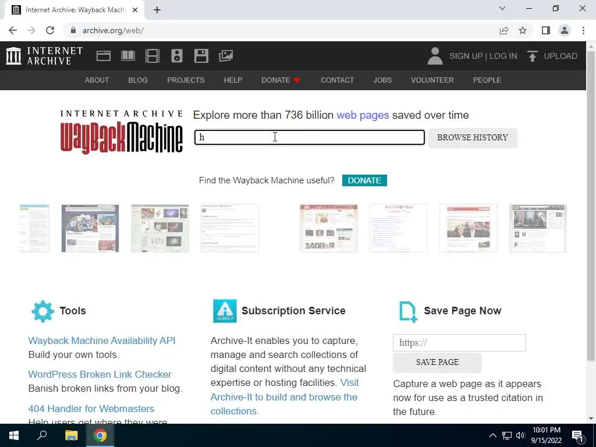Open the ABOUT menu item
Image resolution: width=596 pixels, height=447 pixels.
pos(97,80)
